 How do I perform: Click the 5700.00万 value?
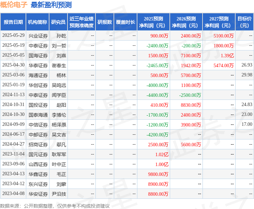[191, 75]
